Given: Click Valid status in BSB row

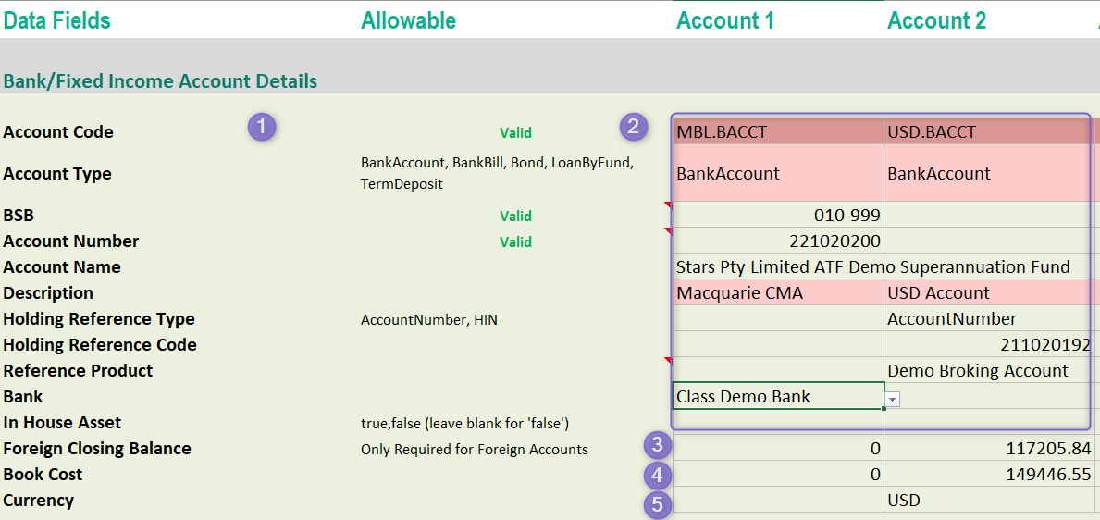Looking at the screenshot, I should (515, 216).
